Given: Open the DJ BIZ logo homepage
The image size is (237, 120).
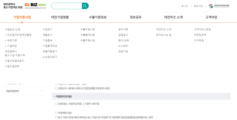Looking at the screenshot, I should click(35, 6).
